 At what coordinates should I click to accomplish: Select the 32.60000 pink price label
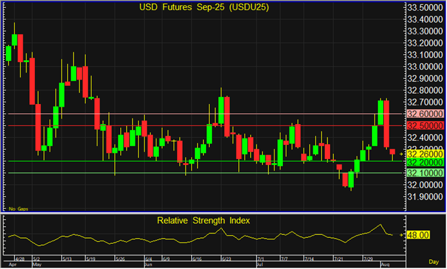tap(424, 114)
